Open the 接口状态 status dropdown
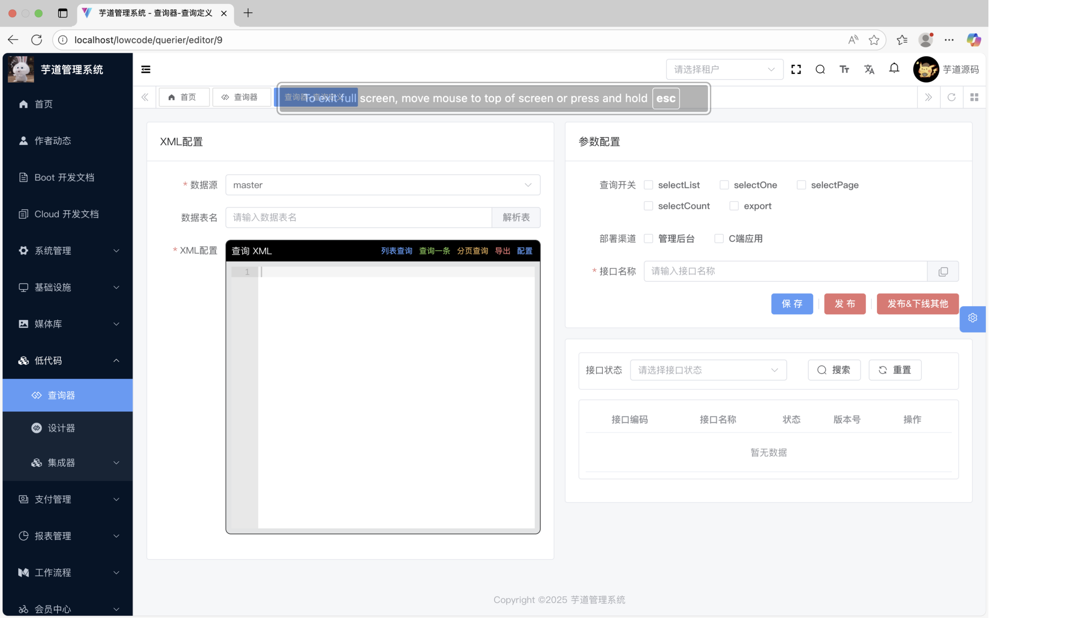The image size is (1081, 618). tap(708, 370)
